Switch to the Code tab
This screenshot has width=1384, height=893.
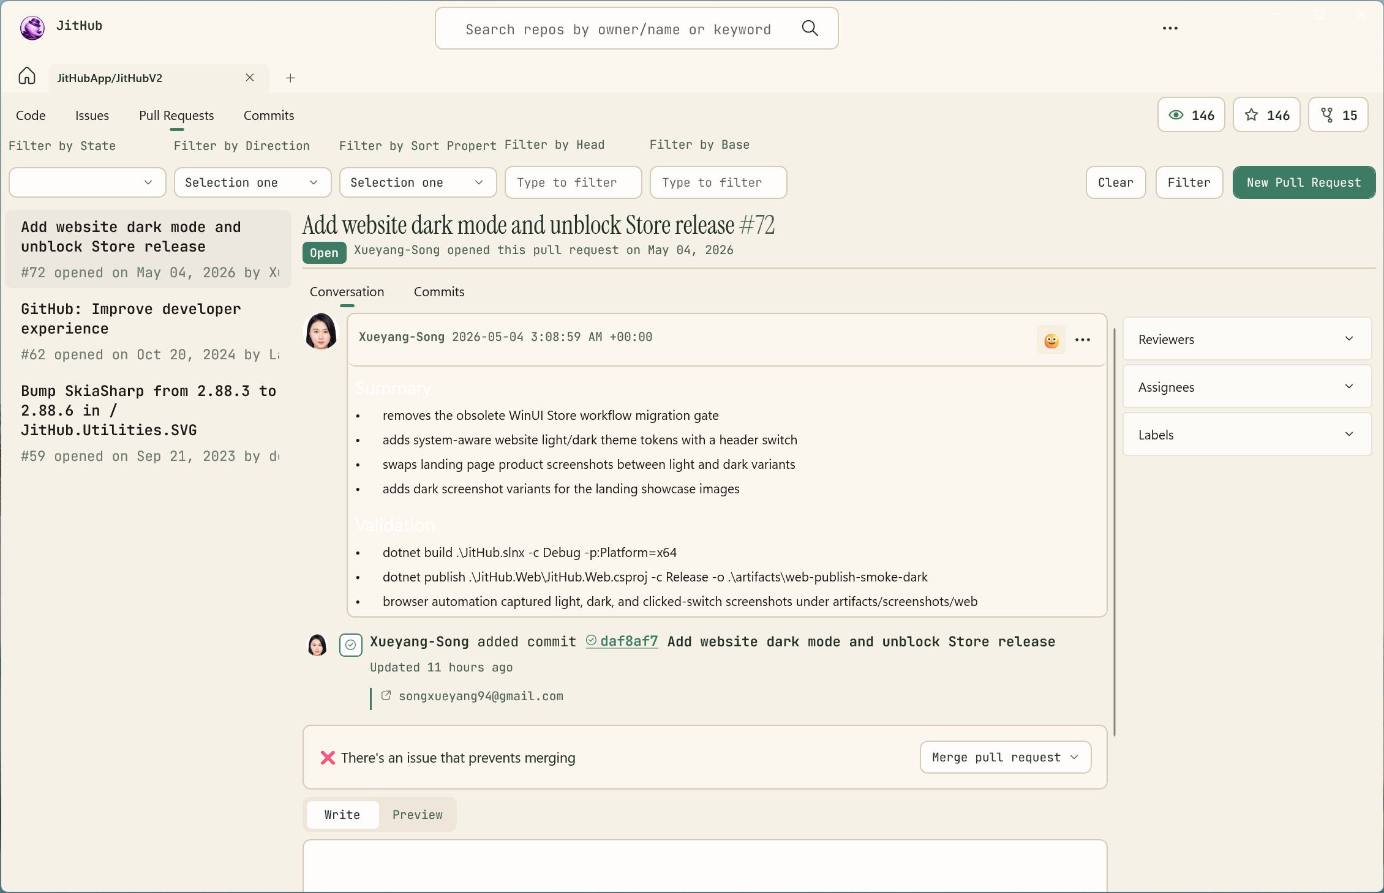(31, 115)
